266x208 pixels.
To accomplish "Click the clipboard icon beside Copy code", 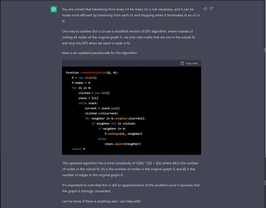I will 182,63.
